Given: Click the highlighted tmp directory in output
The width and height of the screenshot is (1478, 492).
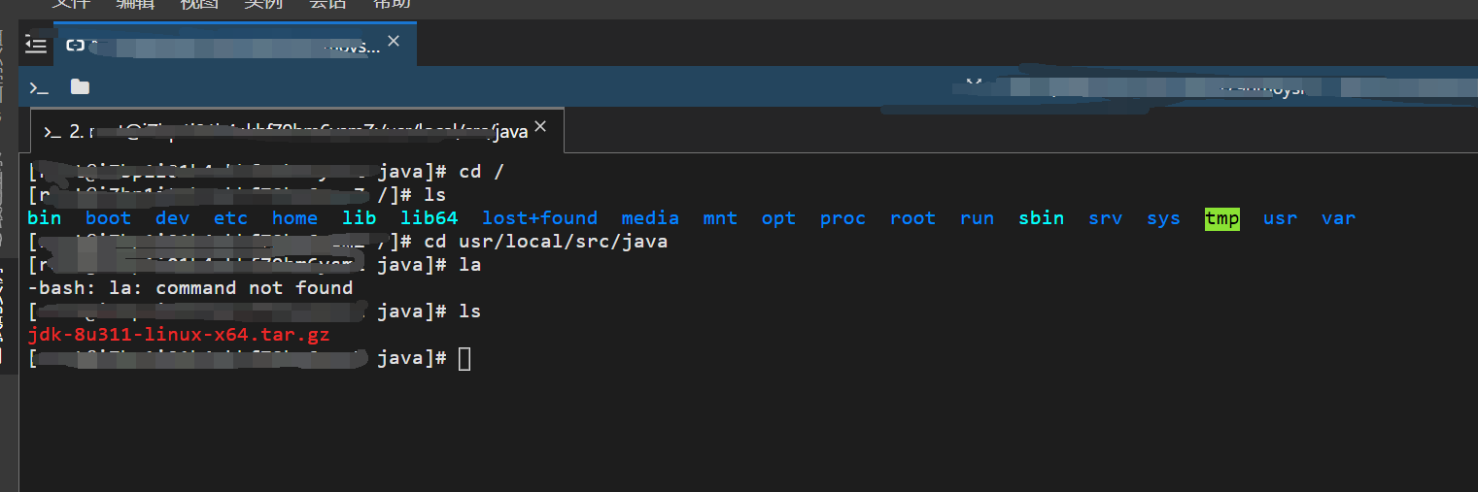Looking at the screenshot, I should (x=1221, y=218).
